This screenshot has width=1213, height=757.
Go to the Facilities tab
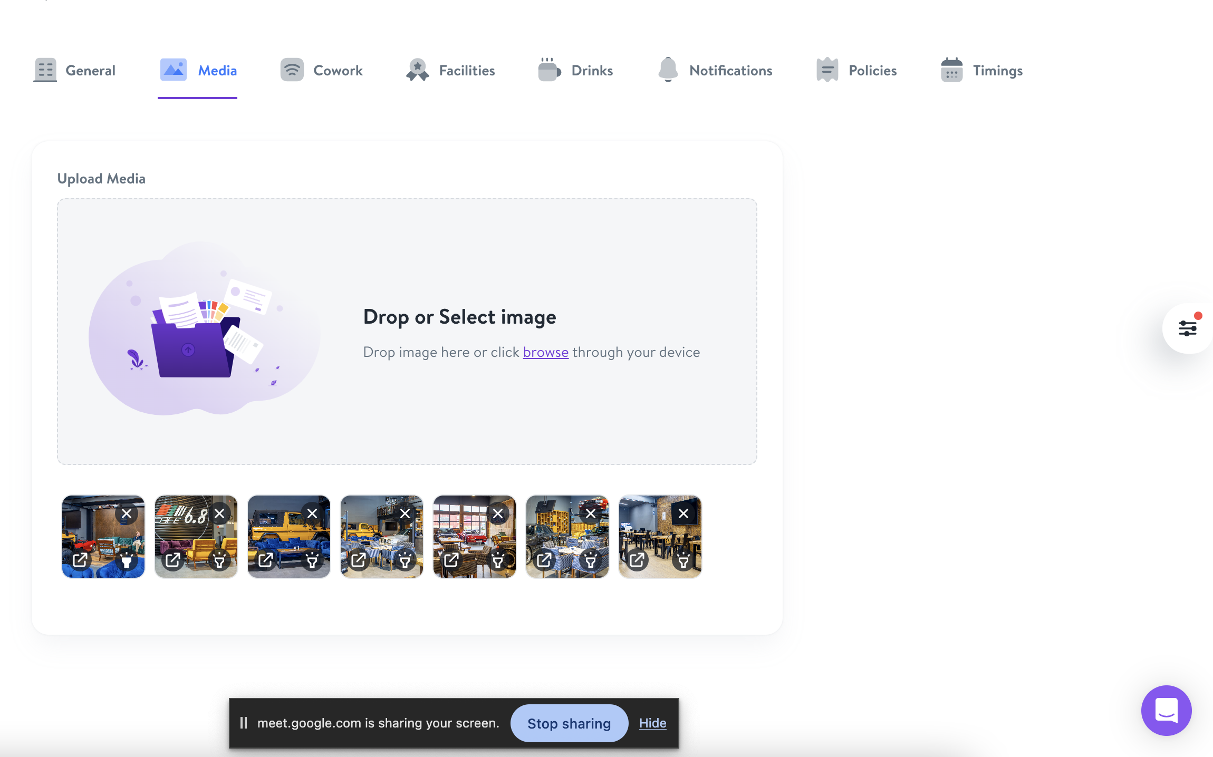[x=450, y=70]
